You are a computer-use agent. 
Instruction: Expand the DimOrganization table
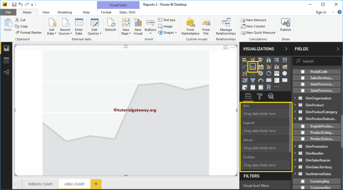click(295, 98)
